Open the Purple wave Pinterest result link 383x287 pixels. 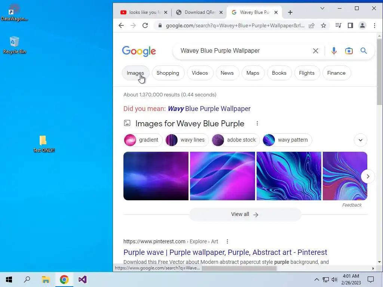click(225, 252)
